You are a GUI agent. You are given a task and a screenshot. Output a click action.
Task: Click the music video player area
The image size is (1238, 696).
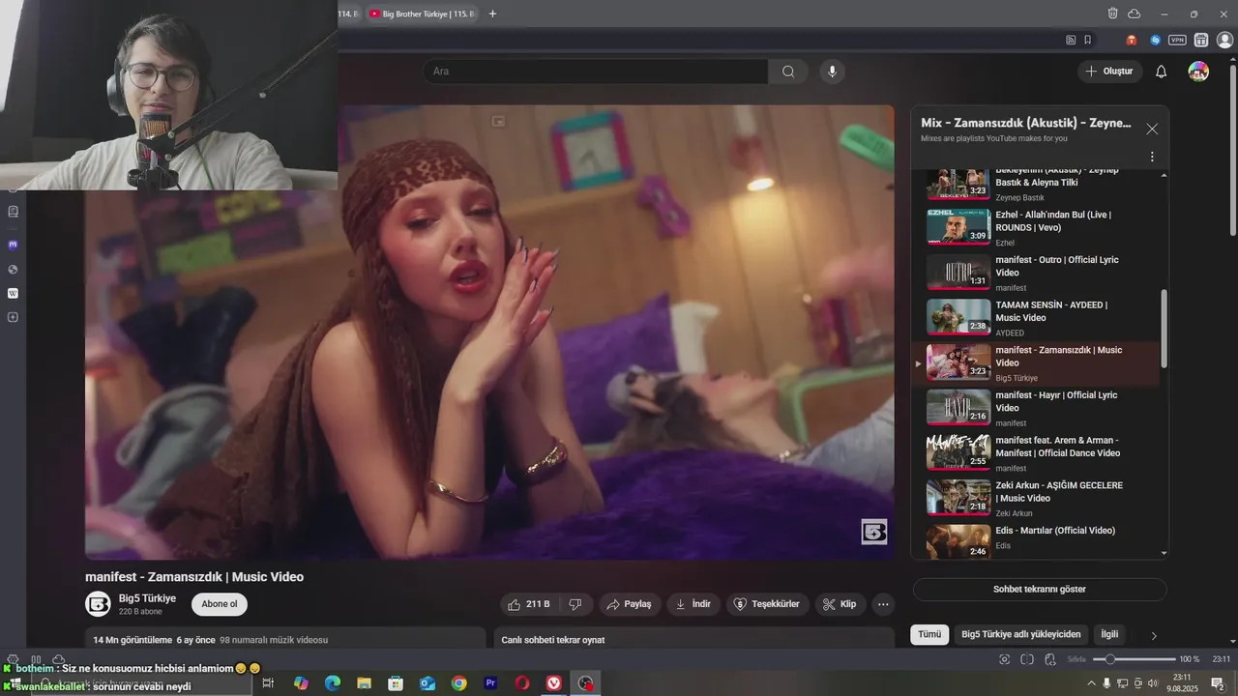point(489,332)
